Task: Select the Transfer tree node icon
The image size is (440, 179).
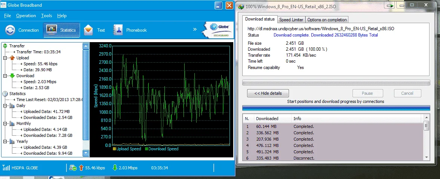Action: [5, 46]
